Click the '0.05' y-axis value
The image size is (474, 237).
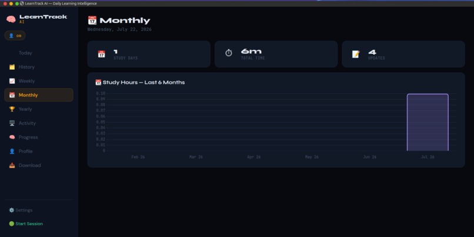(x=101, y=122)
